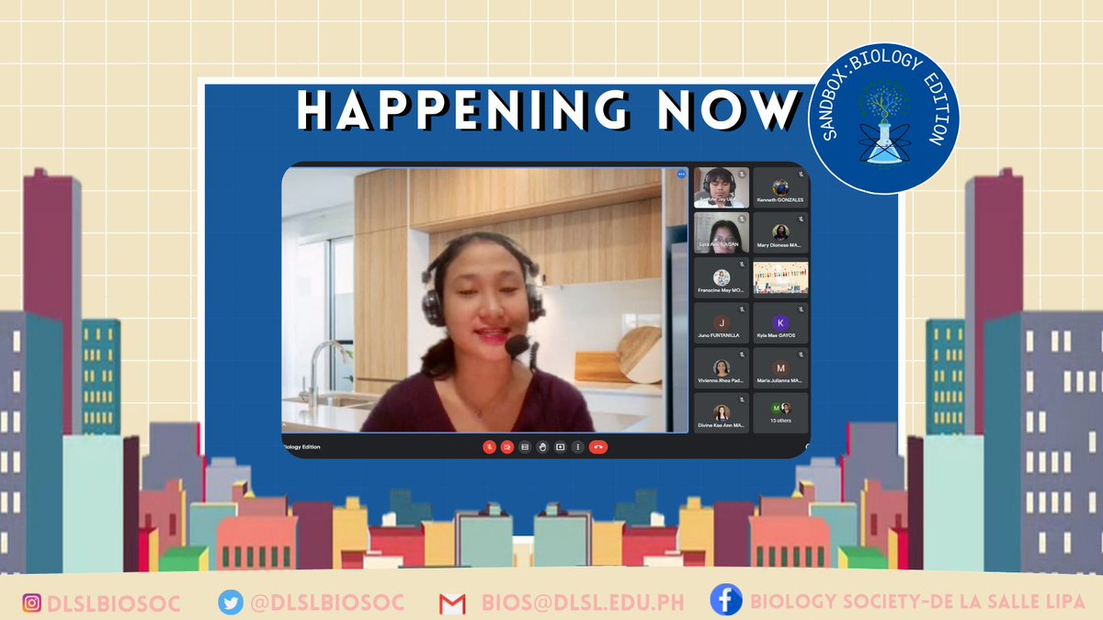1103x620 pixels.
Task: Select Kyla Mae GAYOS participant tile
Action: 780,323
